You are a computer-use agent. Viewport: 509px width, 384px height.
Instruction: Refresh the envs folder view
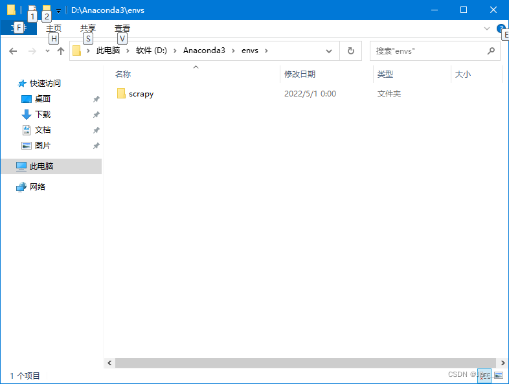click(x=350, y=51)
